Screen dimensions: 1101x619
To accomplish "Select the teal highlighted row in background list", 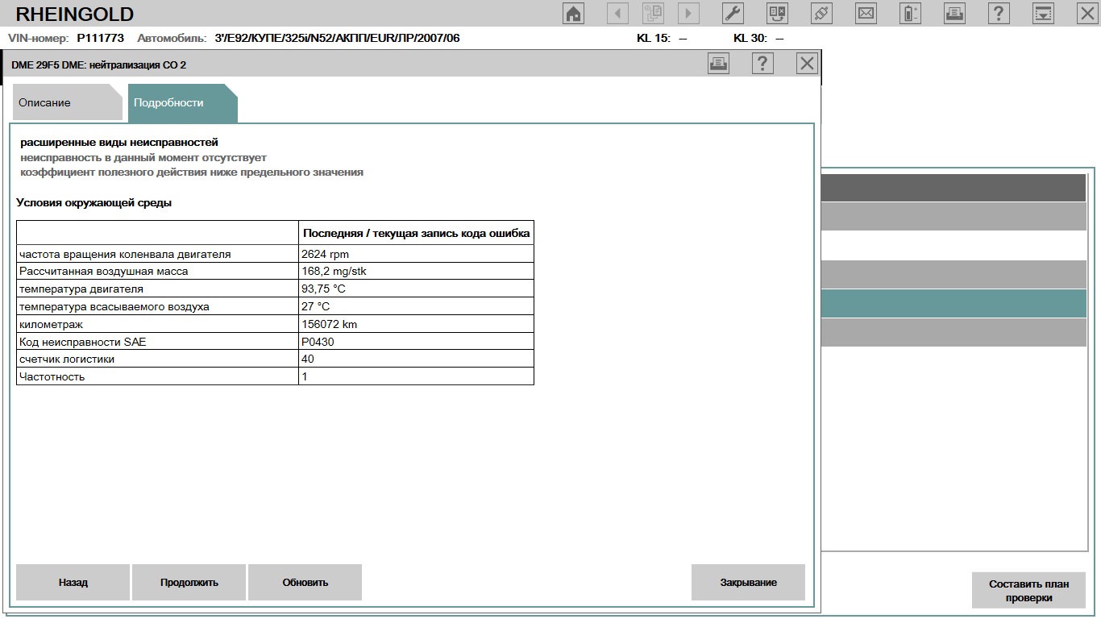I will pos(954,303).
